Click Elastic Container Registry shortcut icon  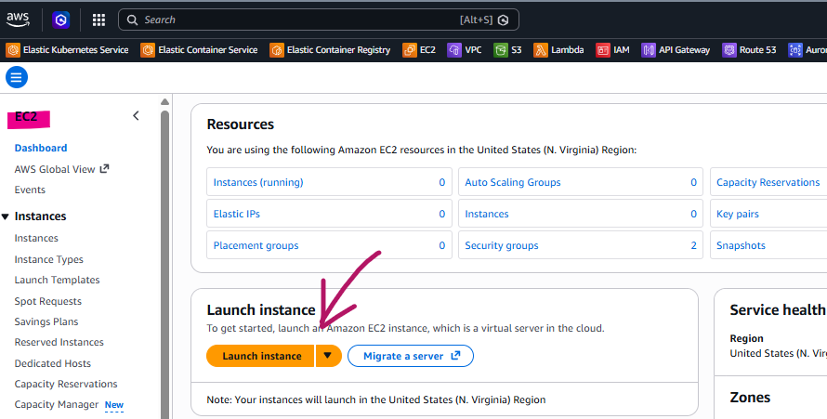click(277, 50)
